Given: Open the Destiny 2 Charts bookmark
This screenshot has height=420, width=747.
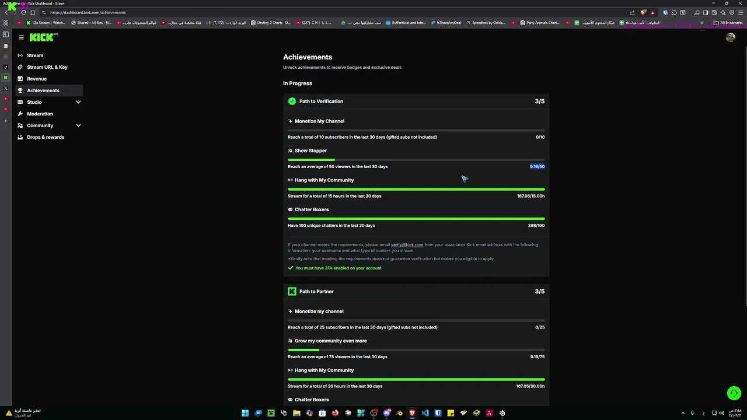Looking at the screenshot, I should (271, 23).
